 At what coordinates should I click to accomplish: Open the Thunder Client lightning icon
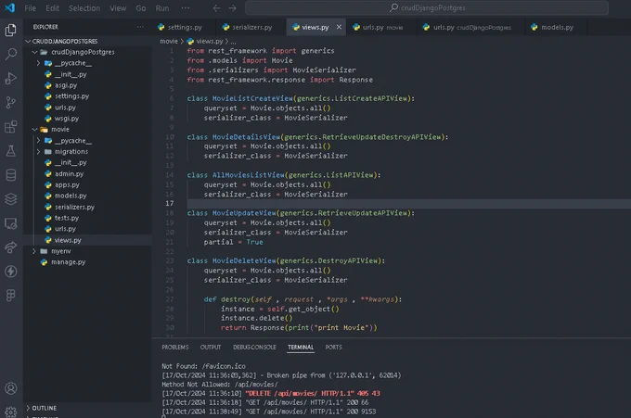(11, 272)
